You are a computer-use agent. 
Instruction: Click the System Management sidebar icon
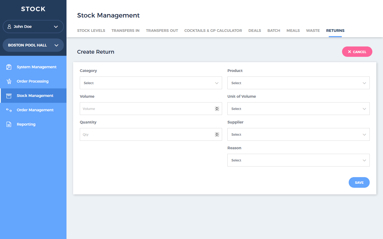9,67
